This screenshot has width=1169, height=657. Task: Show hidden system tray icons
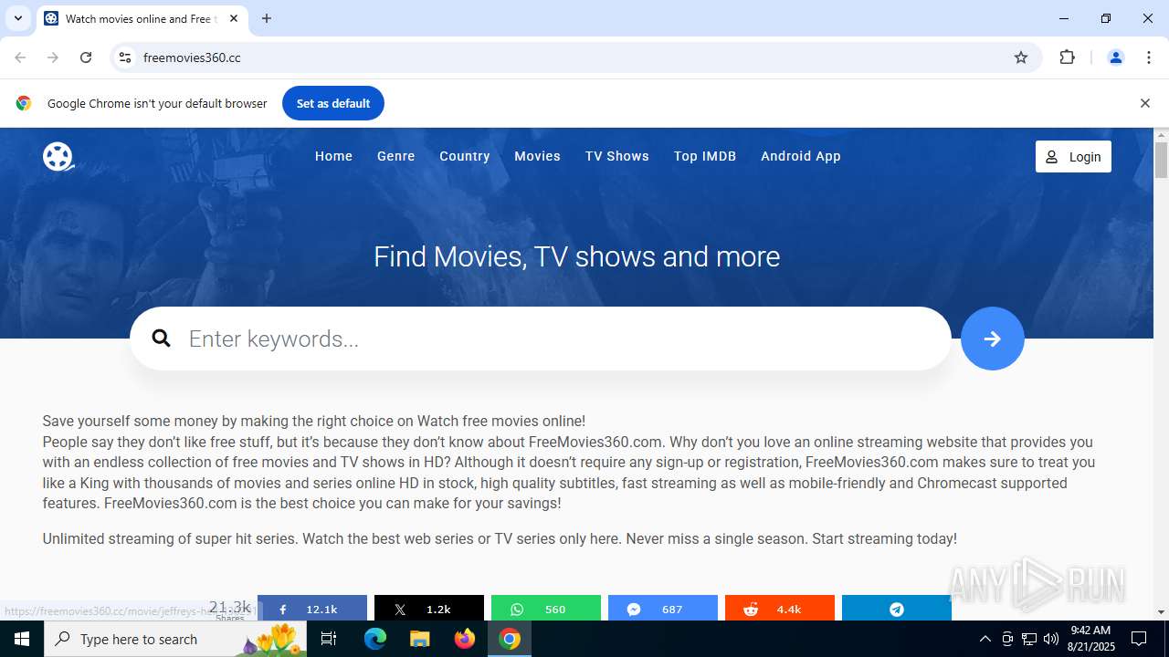tap(985, 639)
